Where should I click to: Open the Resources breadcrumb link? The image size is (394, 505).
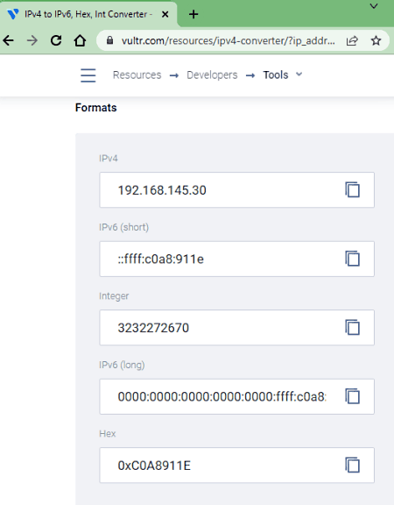137,75
